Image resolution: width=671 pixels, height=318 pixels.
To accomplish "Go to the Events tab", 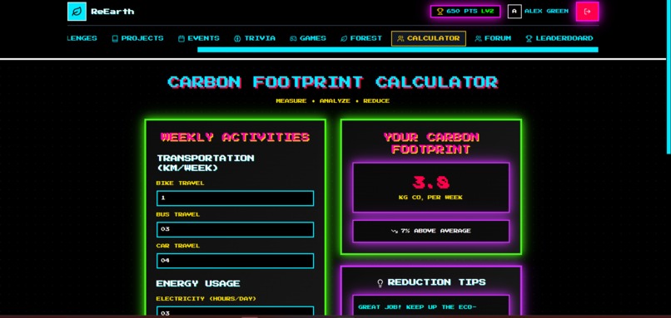I will 199,38.
